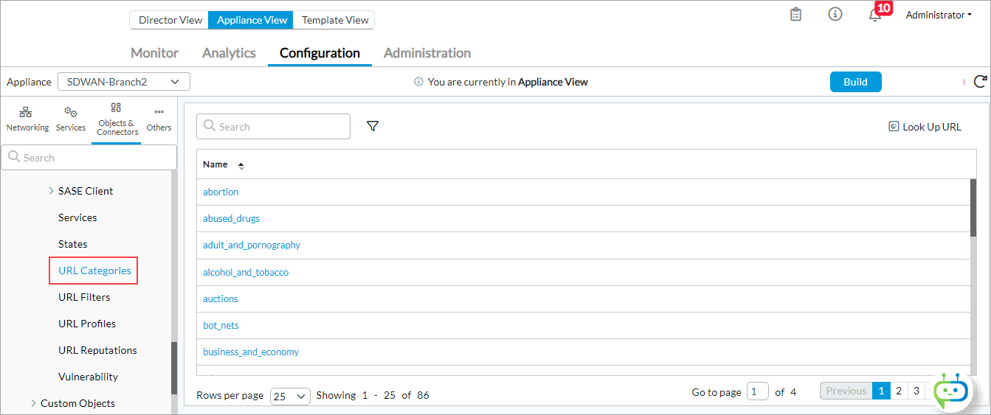The width and height of the screenshot is (991, 415).
Task: Open the bot_nets category link
Action: (x=221, y=325)
